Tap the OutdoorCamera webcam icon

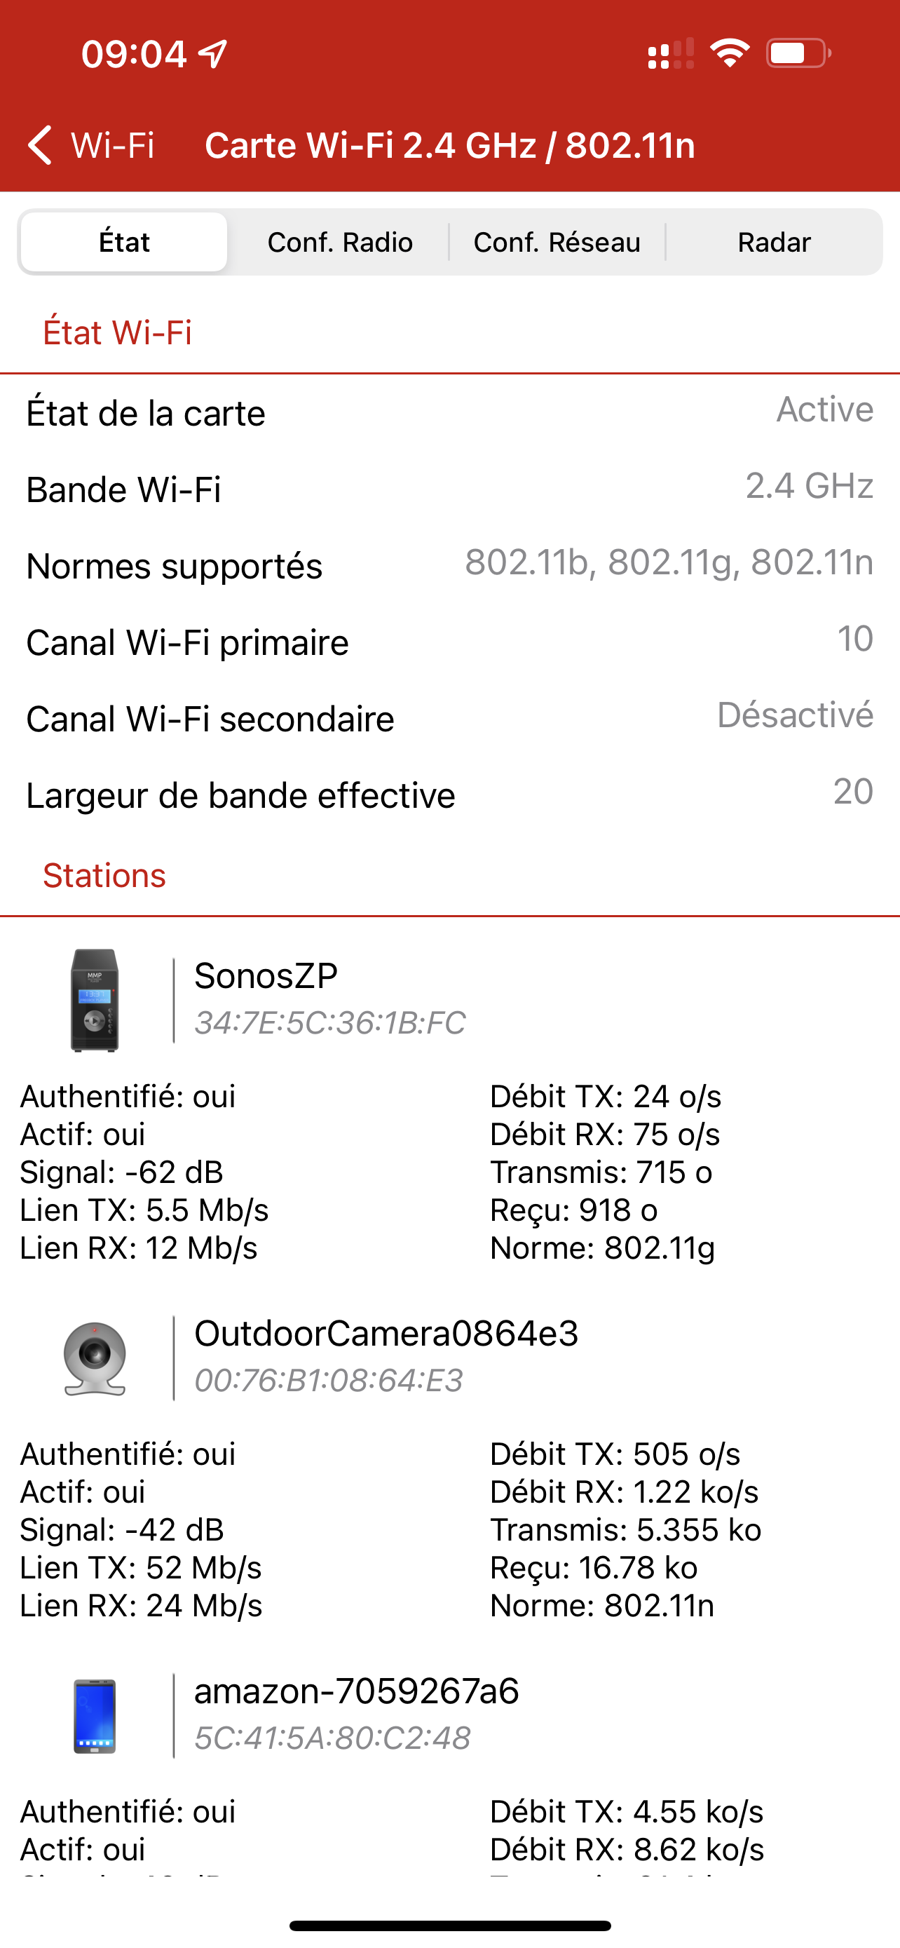(95, 1358)
